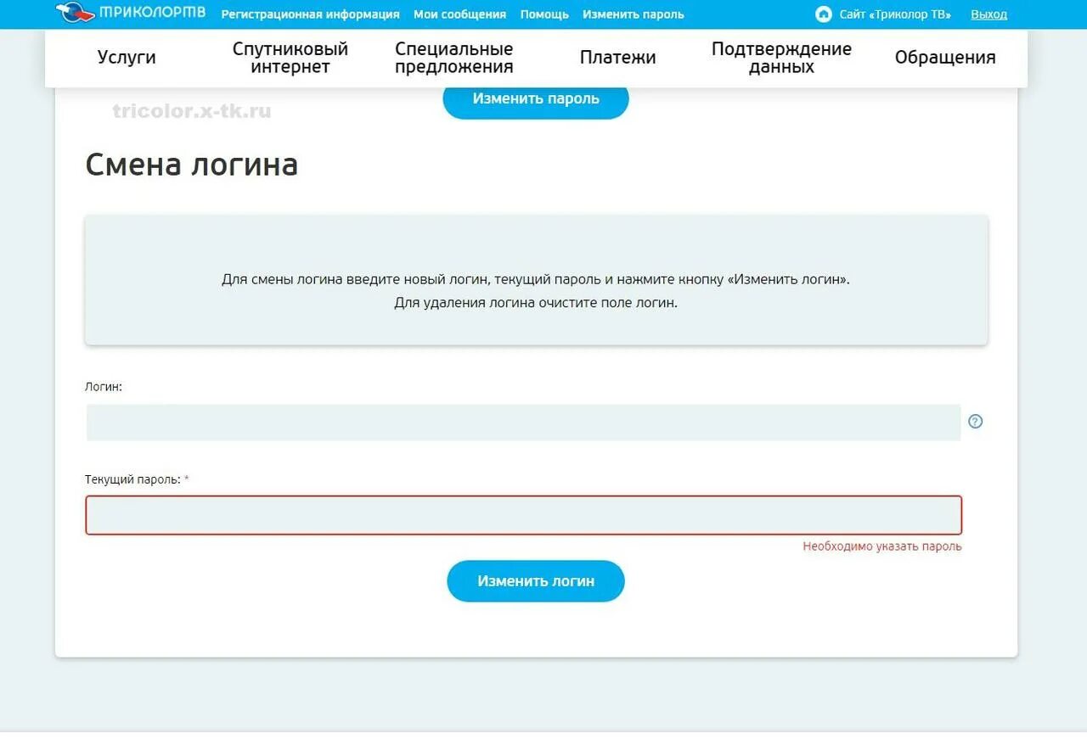Click the home icon beside Сайт «Триколор ТВ»
This screenshot has width=1087, height=739.
pyautogui.click(x=823, y=14)
